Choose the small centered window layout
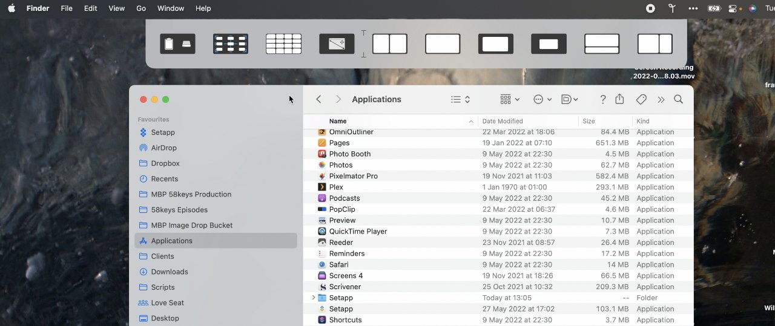This screenshot has height=326, width=775. click(549, 44)
